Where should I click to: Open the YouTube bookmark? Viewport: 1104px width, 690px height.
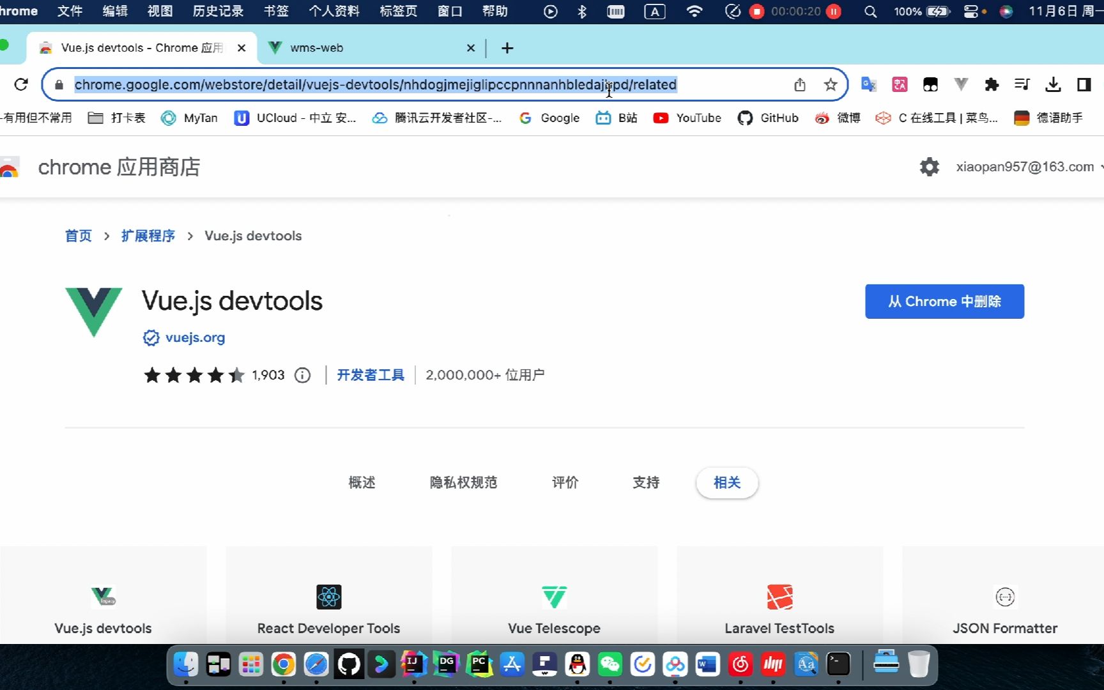pyautogui.click(x=687, y=118)
